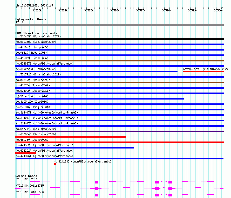Select the red nsv469760 variant bar
This screenshot has width=231, height=198.
pos(119,142)
